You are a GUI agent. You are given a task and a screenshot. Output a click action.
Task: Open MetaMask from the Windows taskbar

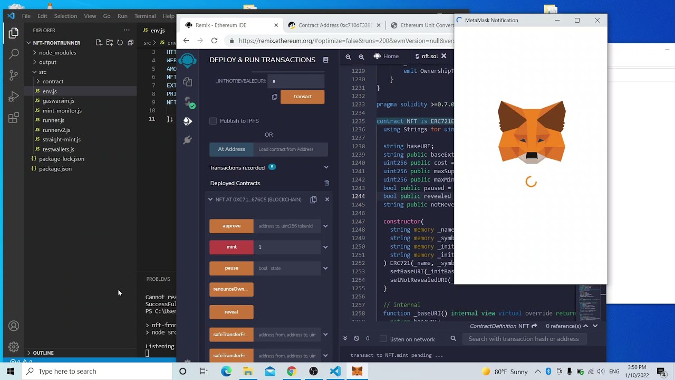pos(357,372)
